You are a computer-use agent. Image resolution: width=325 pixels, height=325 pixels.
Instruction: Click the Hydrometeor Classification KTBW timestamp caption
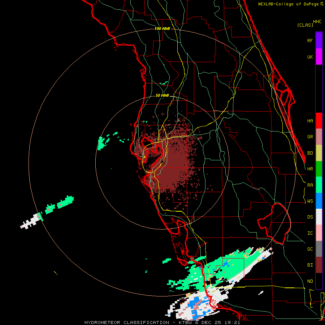point(162,322)
